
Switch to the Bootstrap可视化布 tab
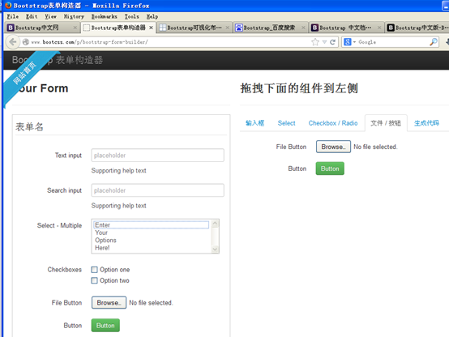pyautogui.click(x=195, y=28)
